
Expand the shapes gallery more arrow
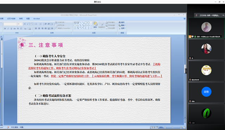(x=91, y=28)
